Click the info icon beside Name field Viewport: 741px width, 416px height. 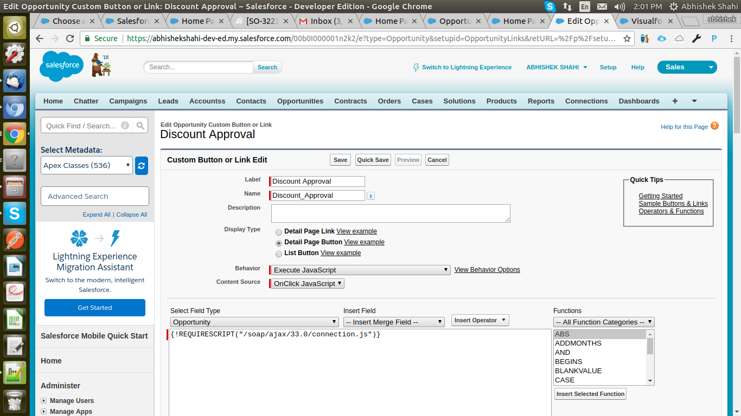[x=370, y=196]
